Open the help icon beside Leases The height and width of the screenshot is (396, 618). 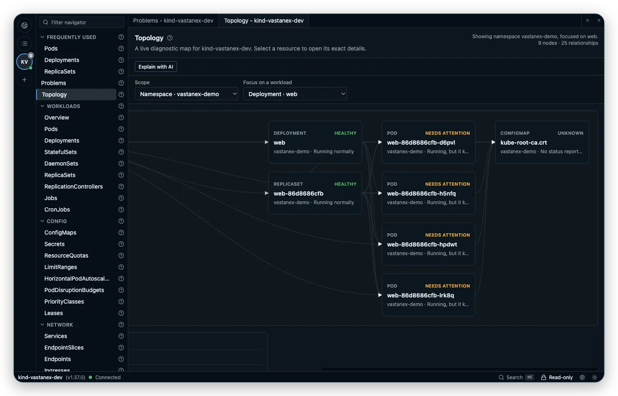[121, 313]
